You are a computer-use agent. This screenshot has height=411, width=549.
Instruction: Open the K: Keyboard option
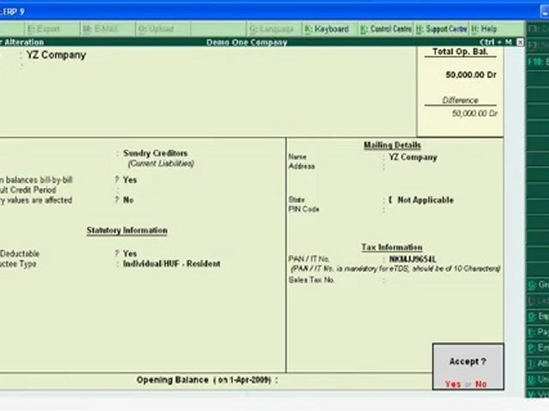(x=327, y=29)
